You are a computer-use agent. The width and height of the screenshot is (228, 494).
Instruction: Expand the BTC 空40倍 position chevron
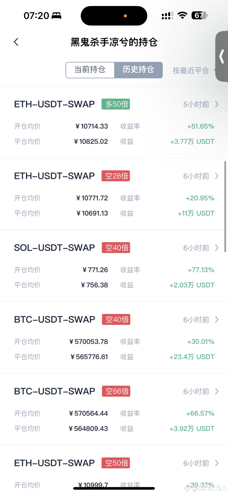217,320
